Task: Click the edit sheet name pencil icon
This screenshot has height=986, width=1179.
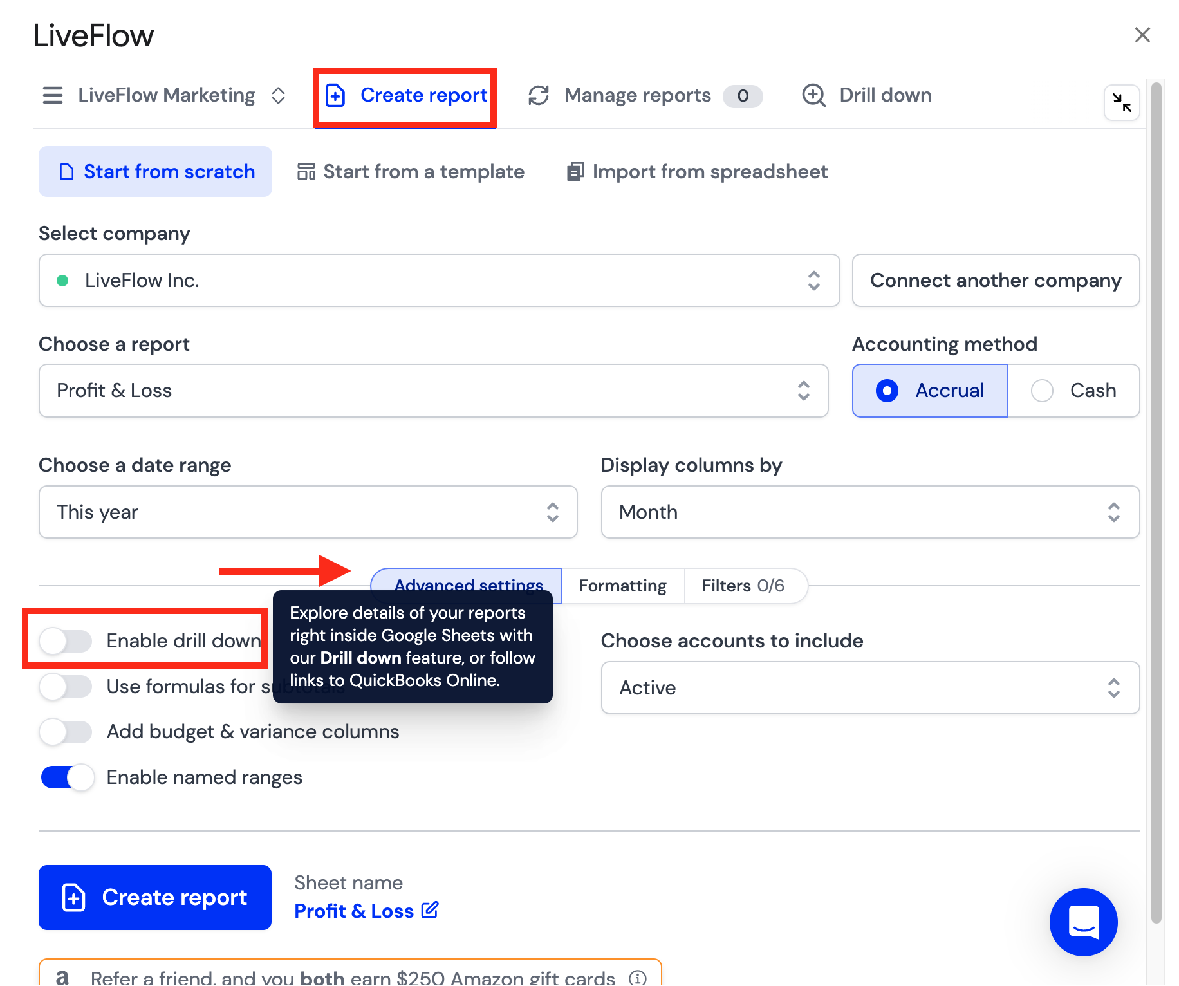Action: tap(430, 910)
